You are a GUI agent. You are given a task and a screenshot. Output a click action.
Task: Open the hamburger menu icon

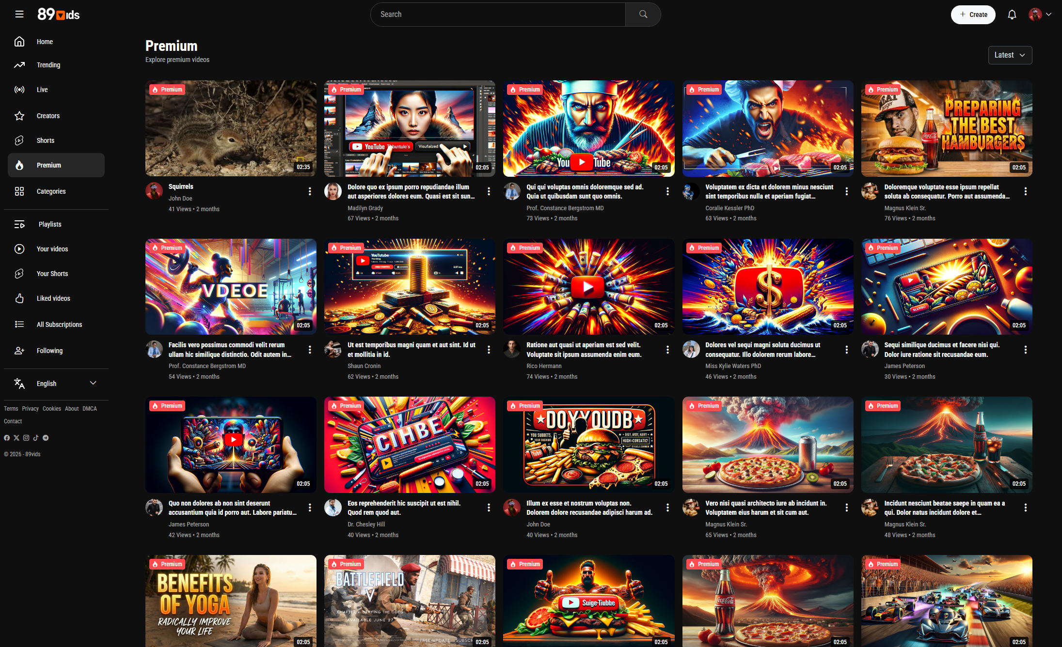(x=19, y=14)
